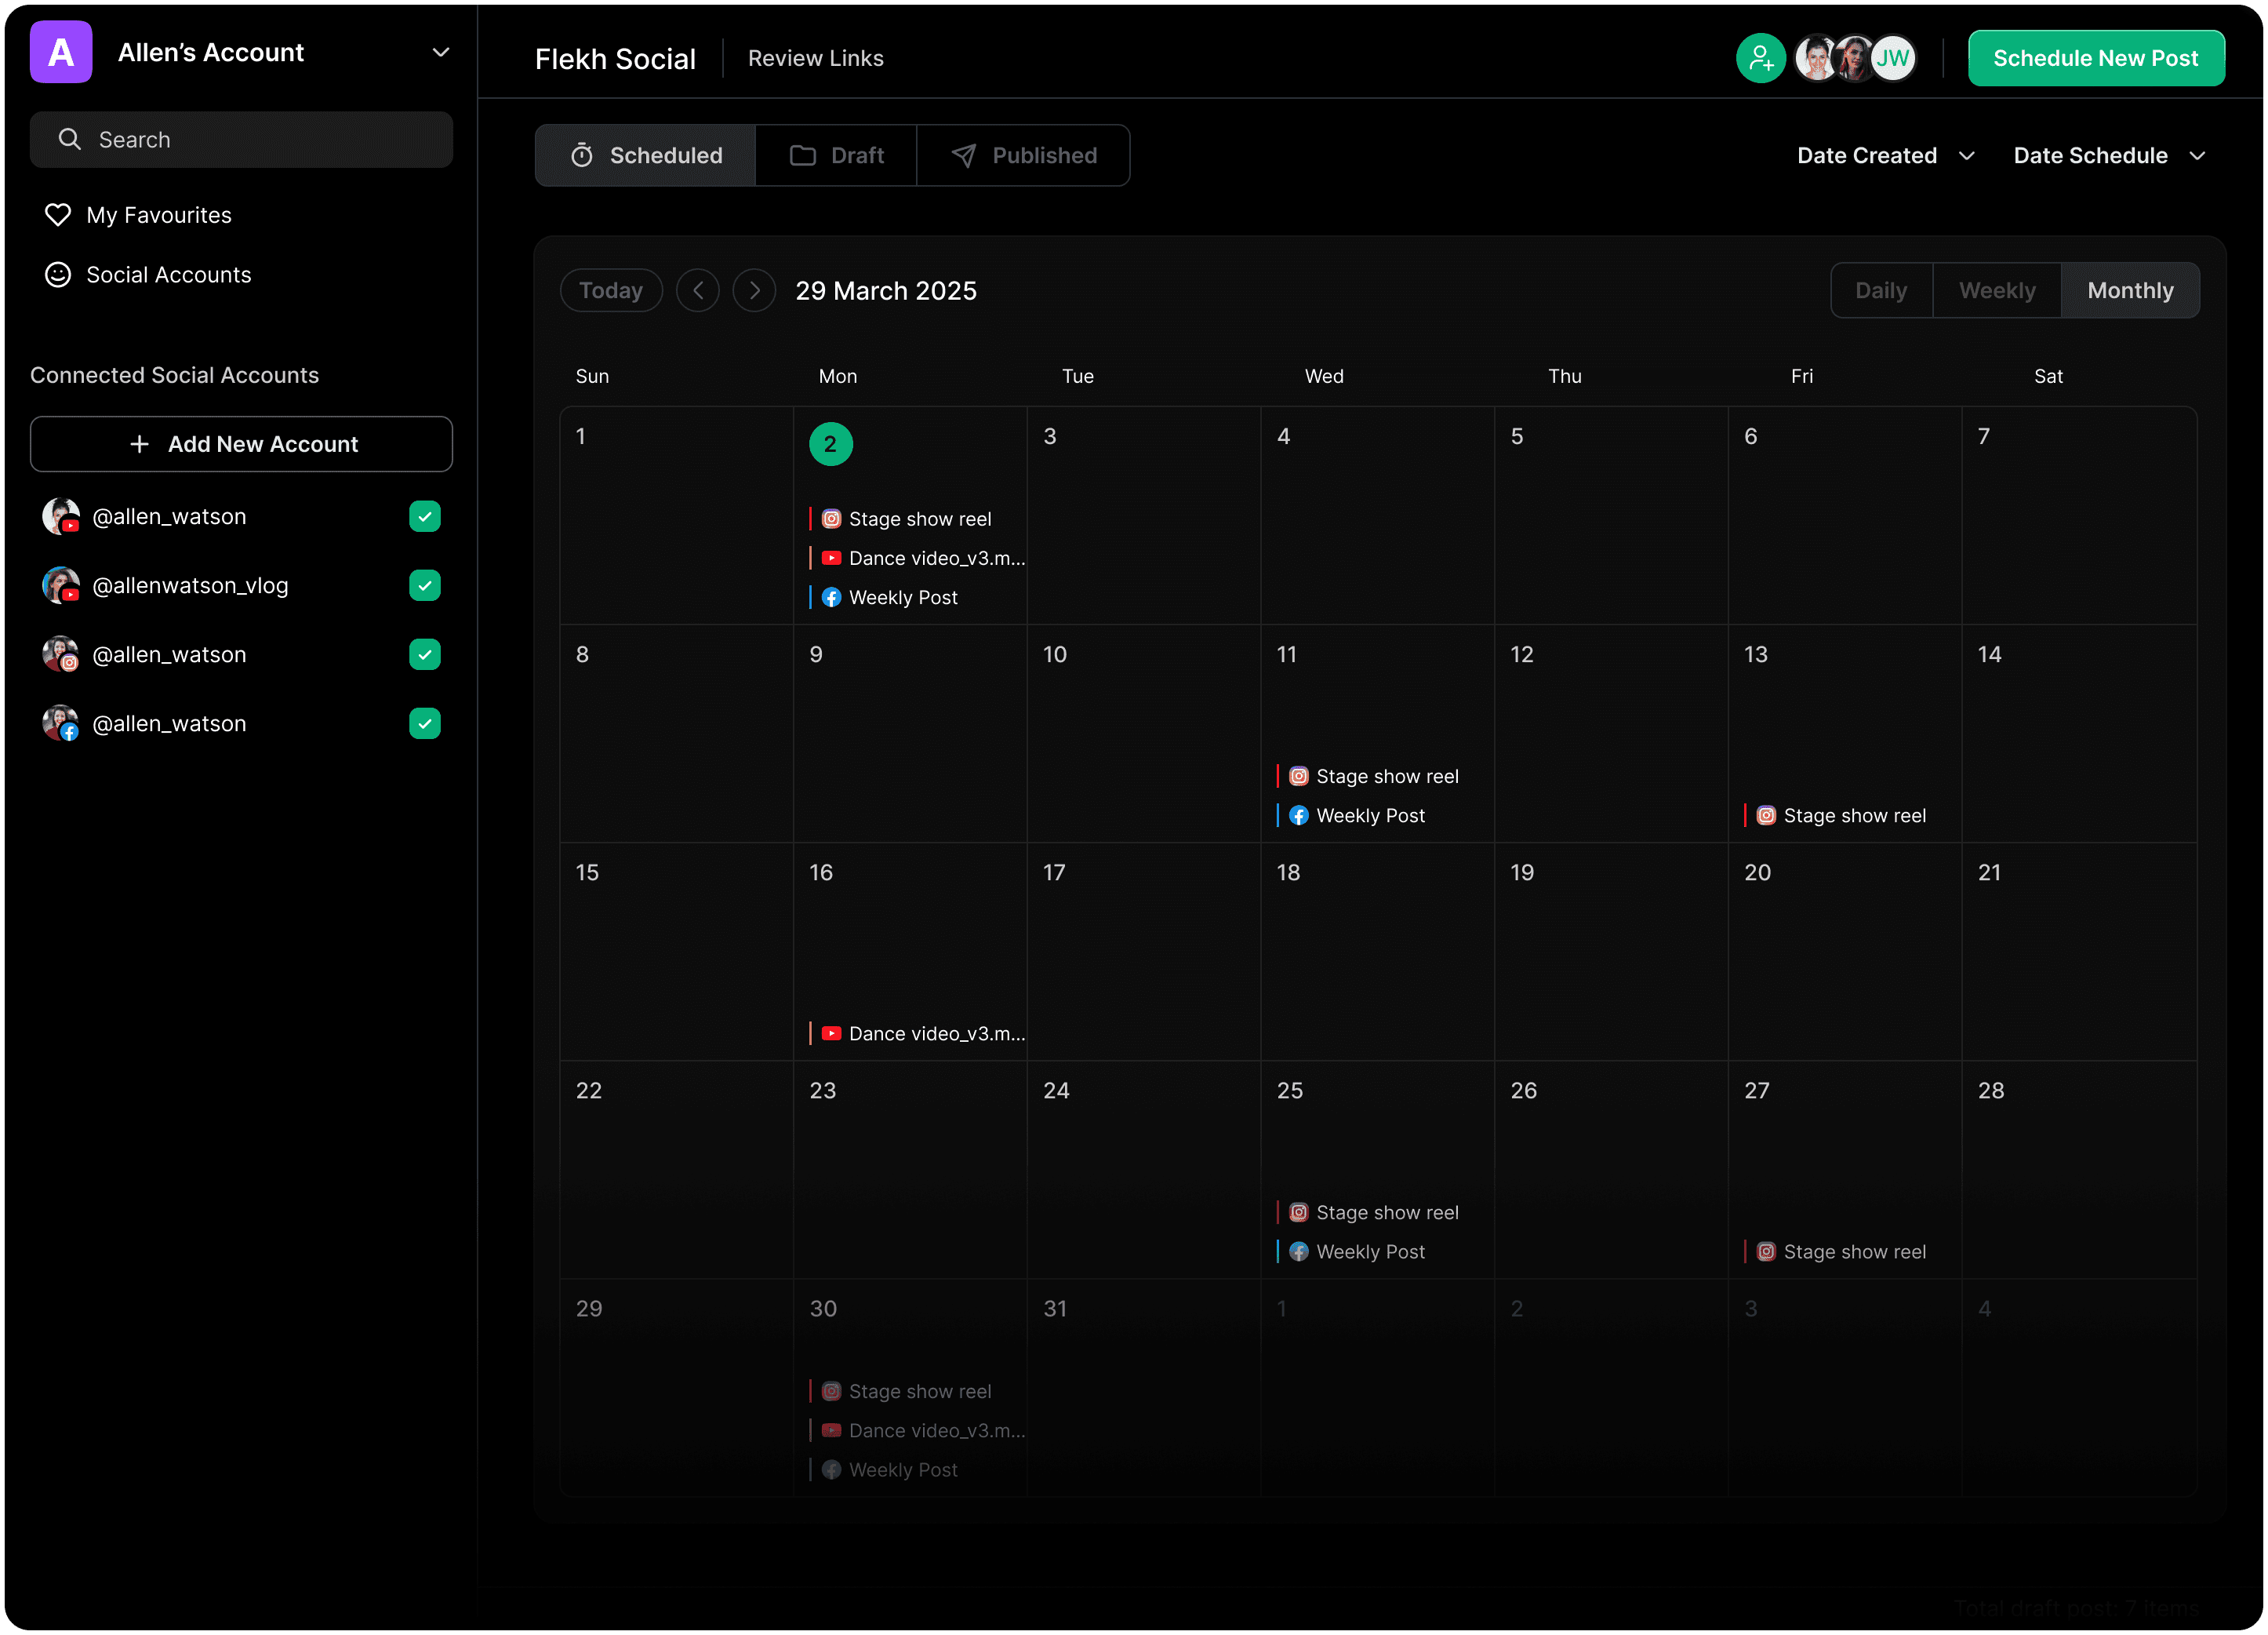The height and width of the screenshot is (1635, 2268).
Task: Open Social Accounts smiley icon
Action: coord(58,274)
